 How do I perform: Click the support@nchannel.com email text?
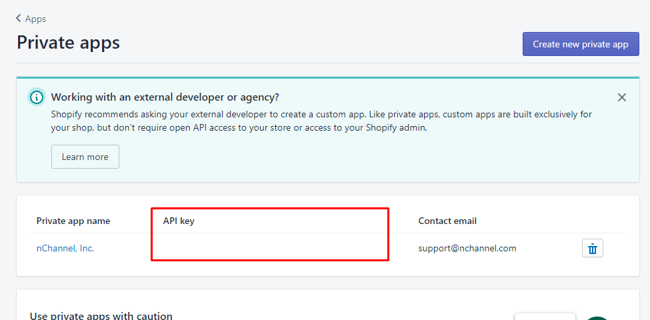pyautogui.click(x=467, y=249)
